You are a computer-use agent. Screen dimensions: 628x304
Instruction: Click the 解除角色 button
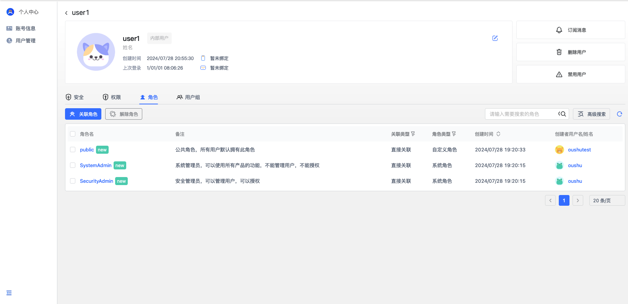[x=124, y=114]
